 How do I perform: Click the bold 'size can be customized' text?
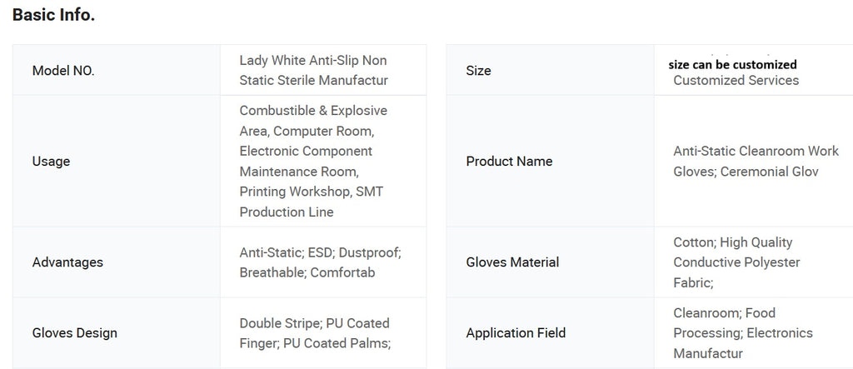(732, 64)
